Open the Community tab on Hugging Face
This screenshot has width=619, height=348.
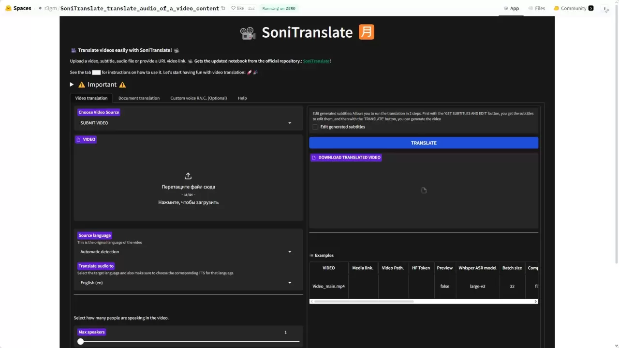[x=573, y=8]
